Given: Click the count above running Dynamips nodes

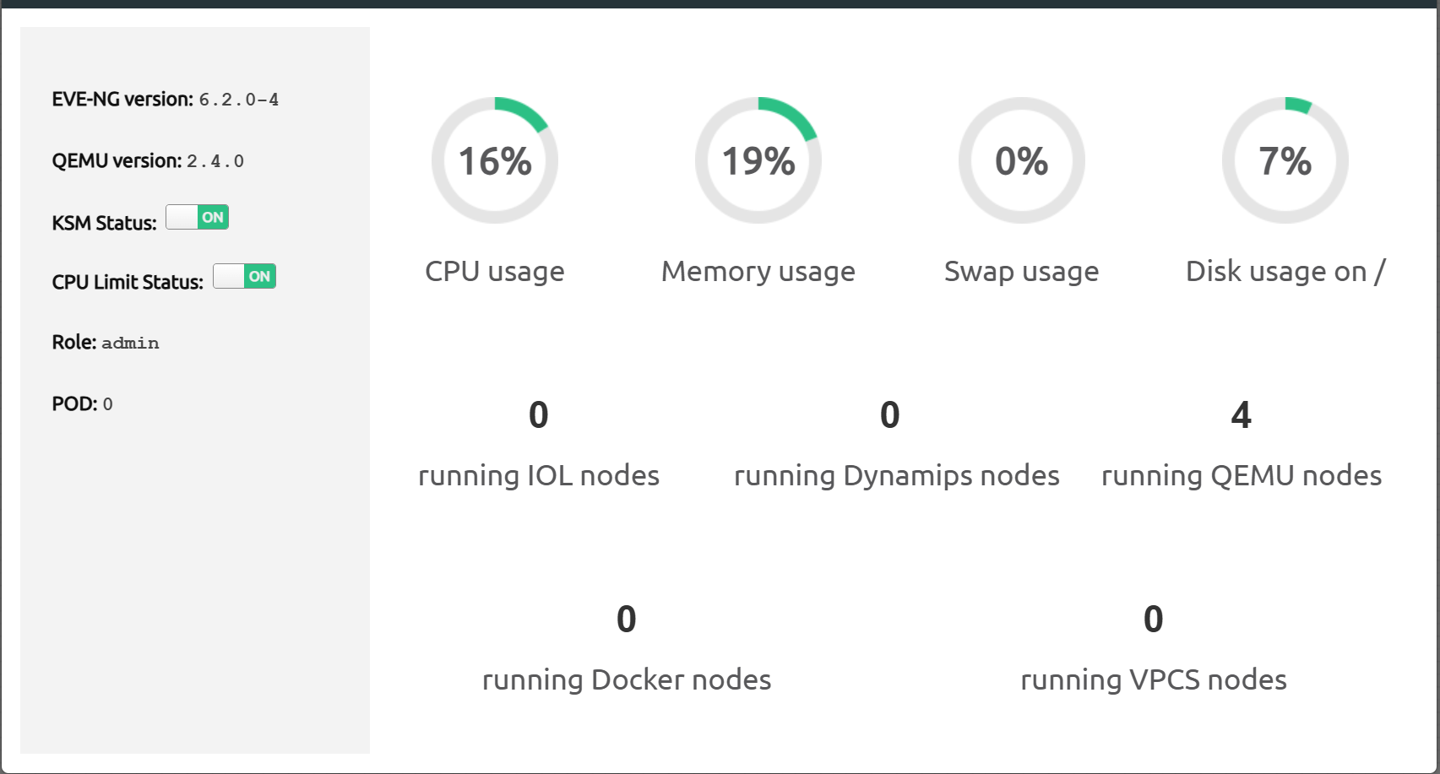Looking at the screenshot, I should pos(890,415).
